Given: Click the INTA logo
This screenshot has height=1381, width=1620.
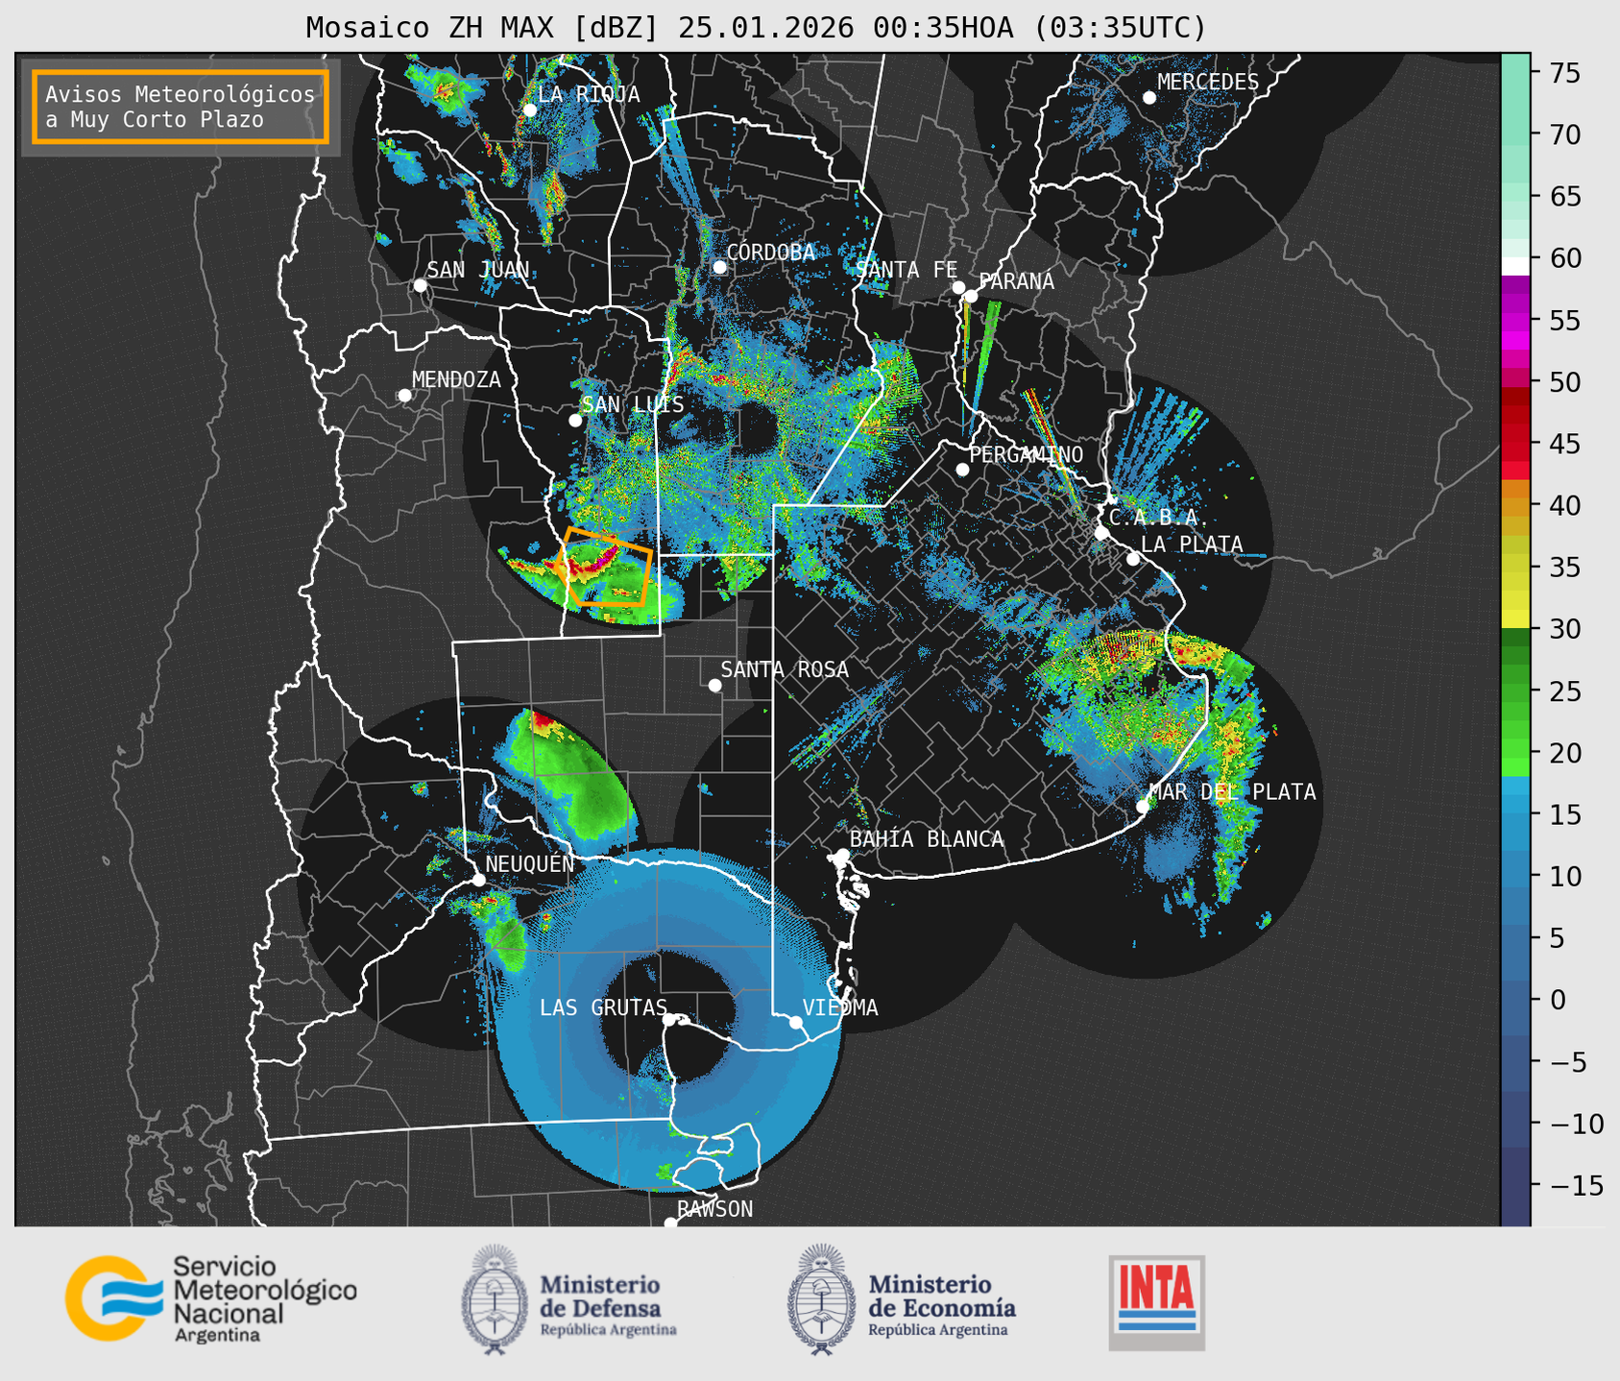Looking at the screenshot, I should (x=1156, y=1302).
